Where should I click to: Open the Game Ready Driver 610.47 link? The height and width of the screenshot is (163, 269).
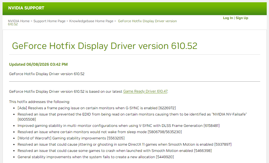point(145,91)
